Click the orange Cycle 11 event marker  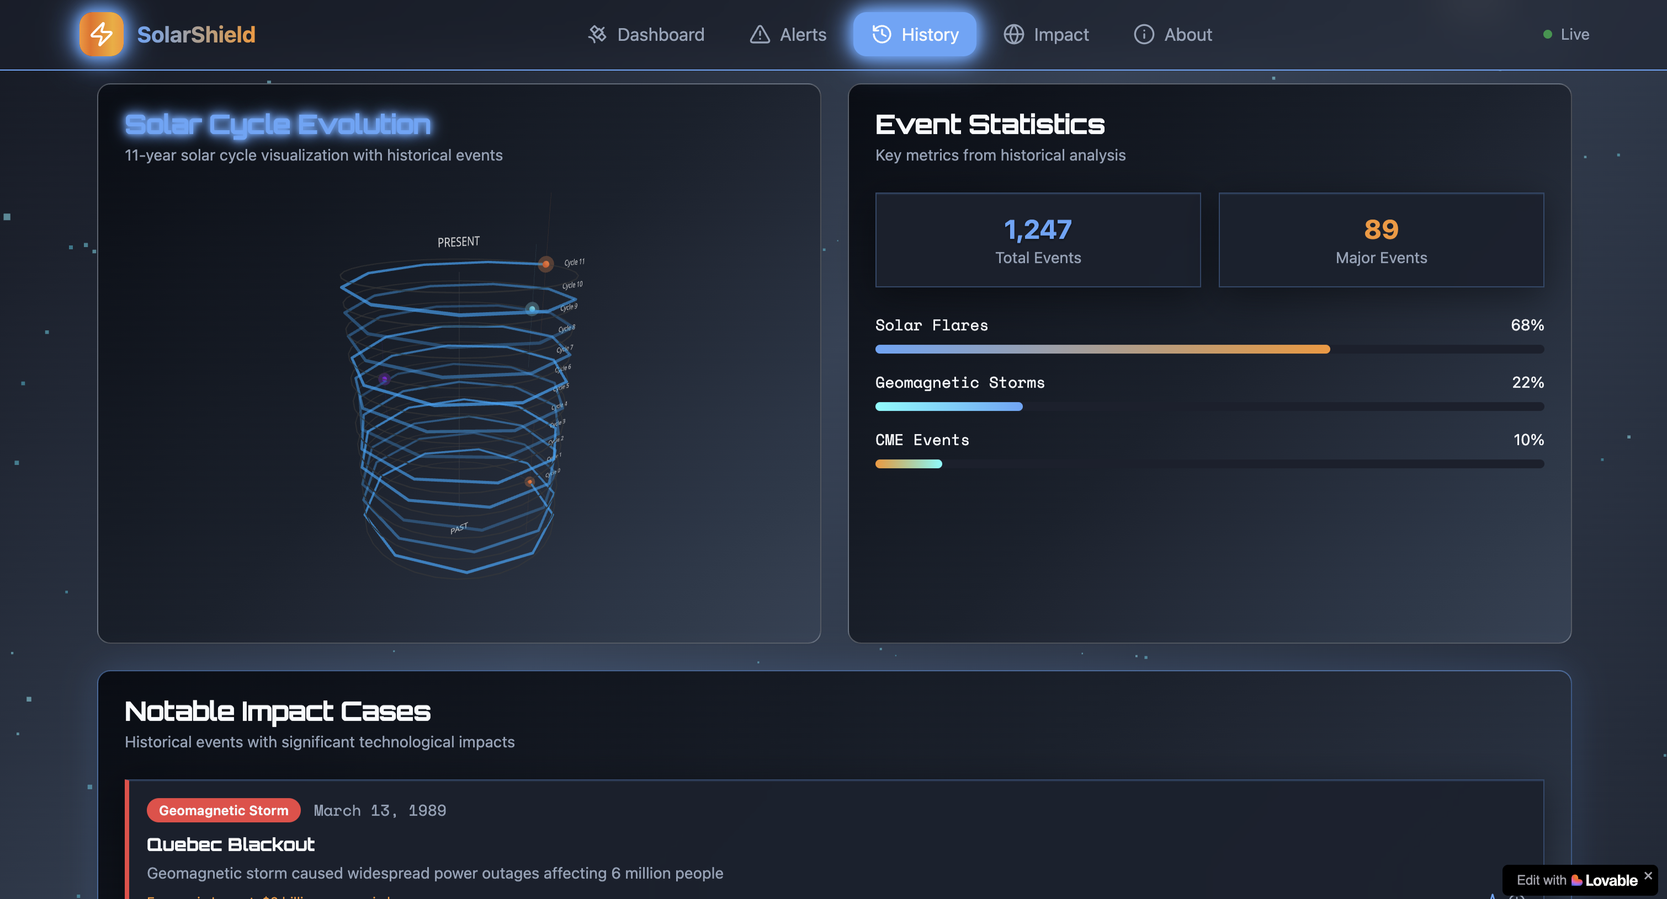click(545, 264)
